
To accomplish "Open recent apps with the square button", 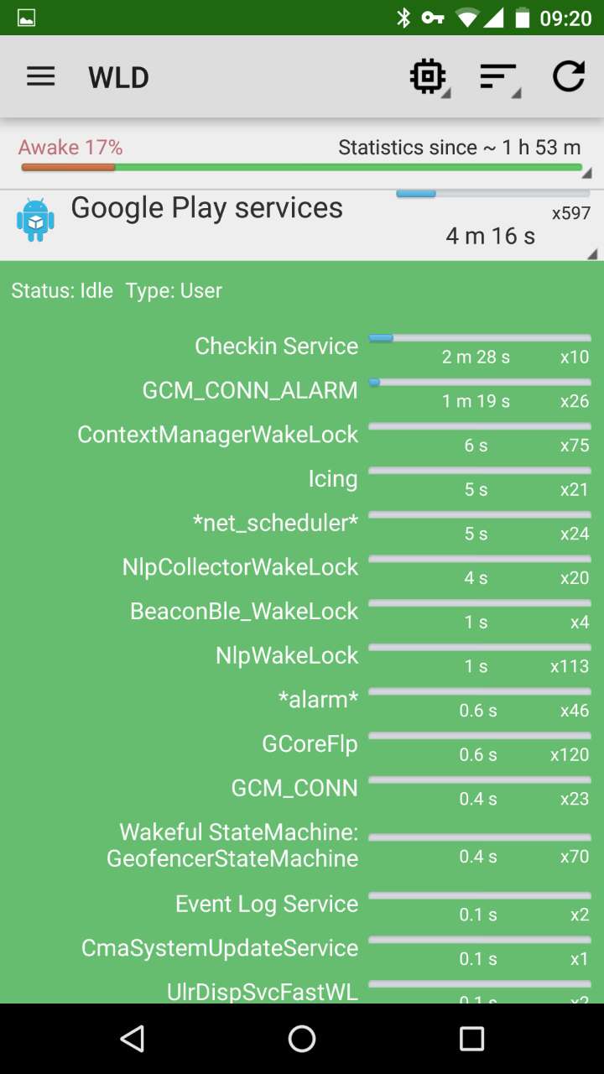I will tap(471, 1039).
